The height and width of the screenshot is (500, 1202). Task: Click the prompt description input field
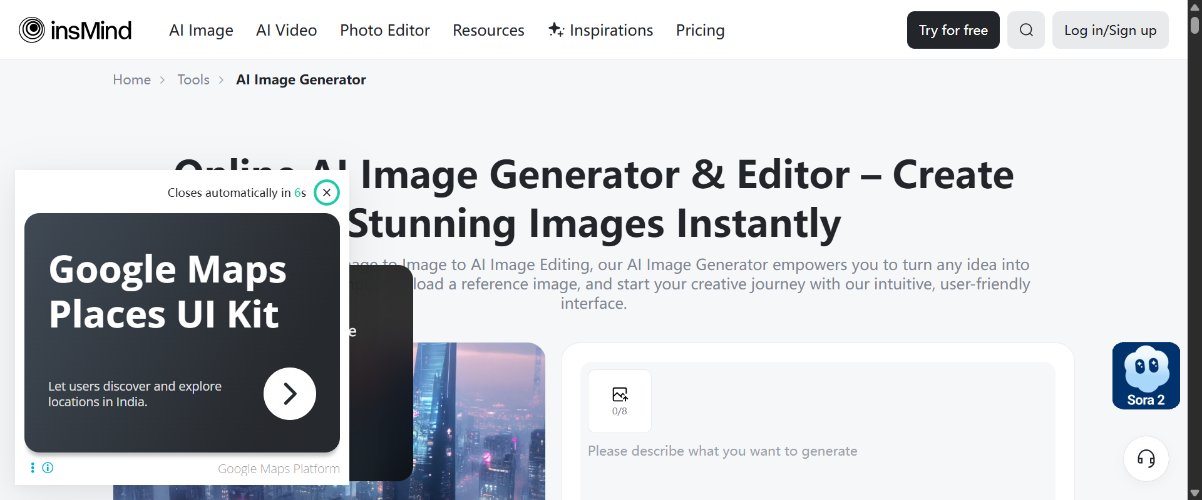(x=817, y=451)
